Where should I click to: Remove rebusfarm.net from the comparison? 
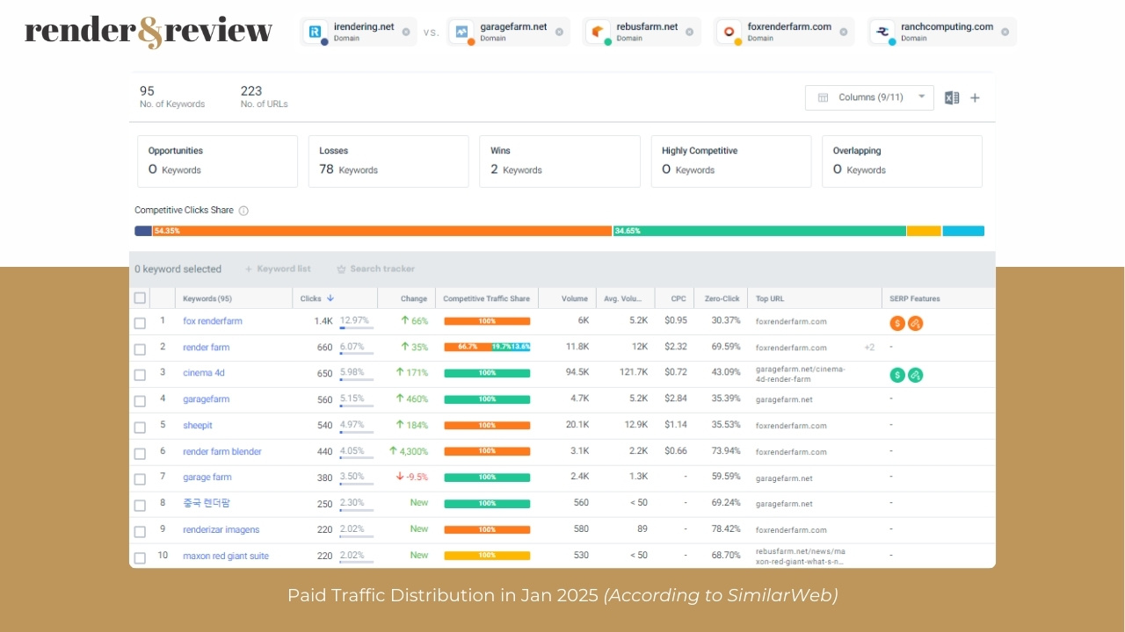coord(690,32)
